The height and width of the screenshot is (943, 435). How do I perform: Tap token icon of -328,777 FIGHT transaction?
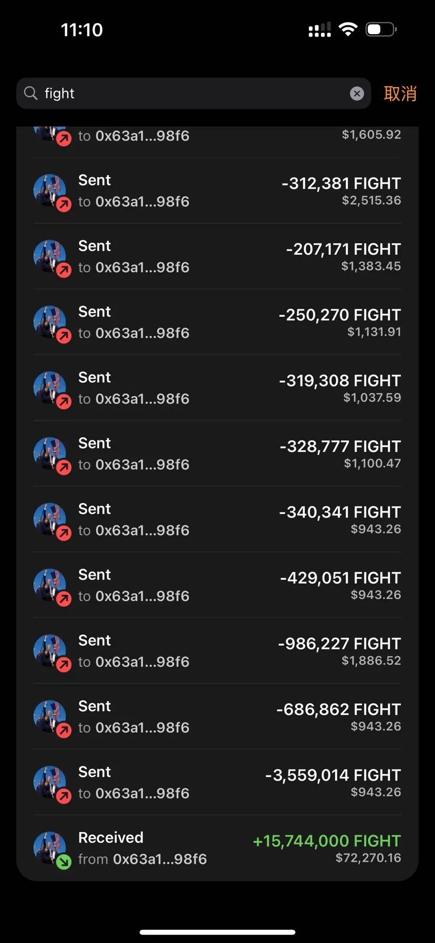coord(50,454)
